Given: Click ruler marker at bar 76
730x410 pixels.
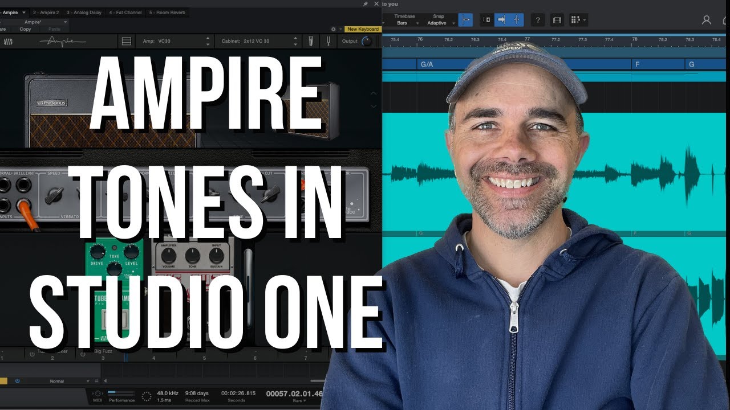Looking at the screenshot, I should [x=420, y=39].
